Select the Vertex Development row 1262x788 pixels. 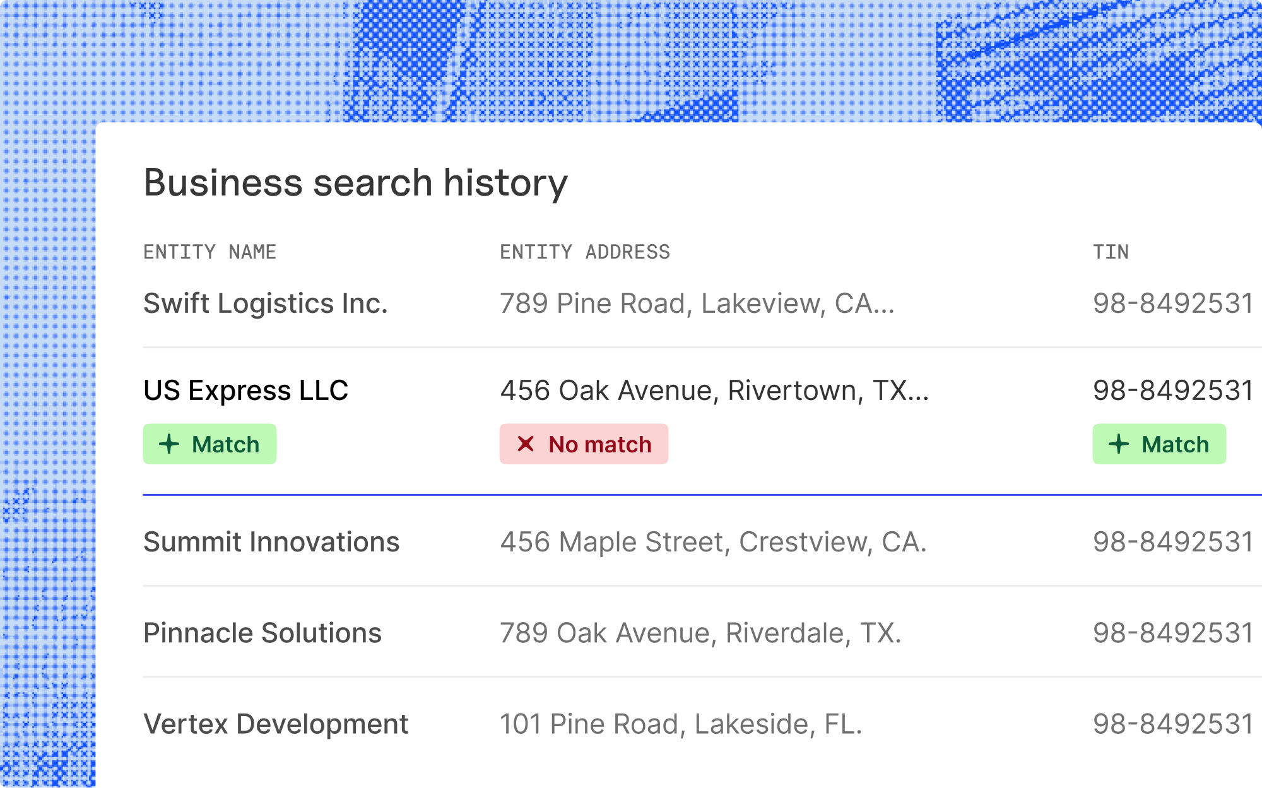276,724
